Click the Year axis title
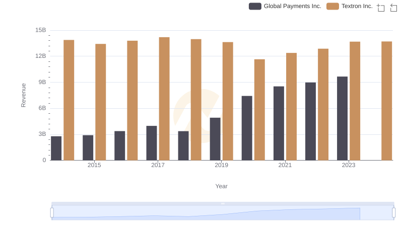 [x=222, y=186]
